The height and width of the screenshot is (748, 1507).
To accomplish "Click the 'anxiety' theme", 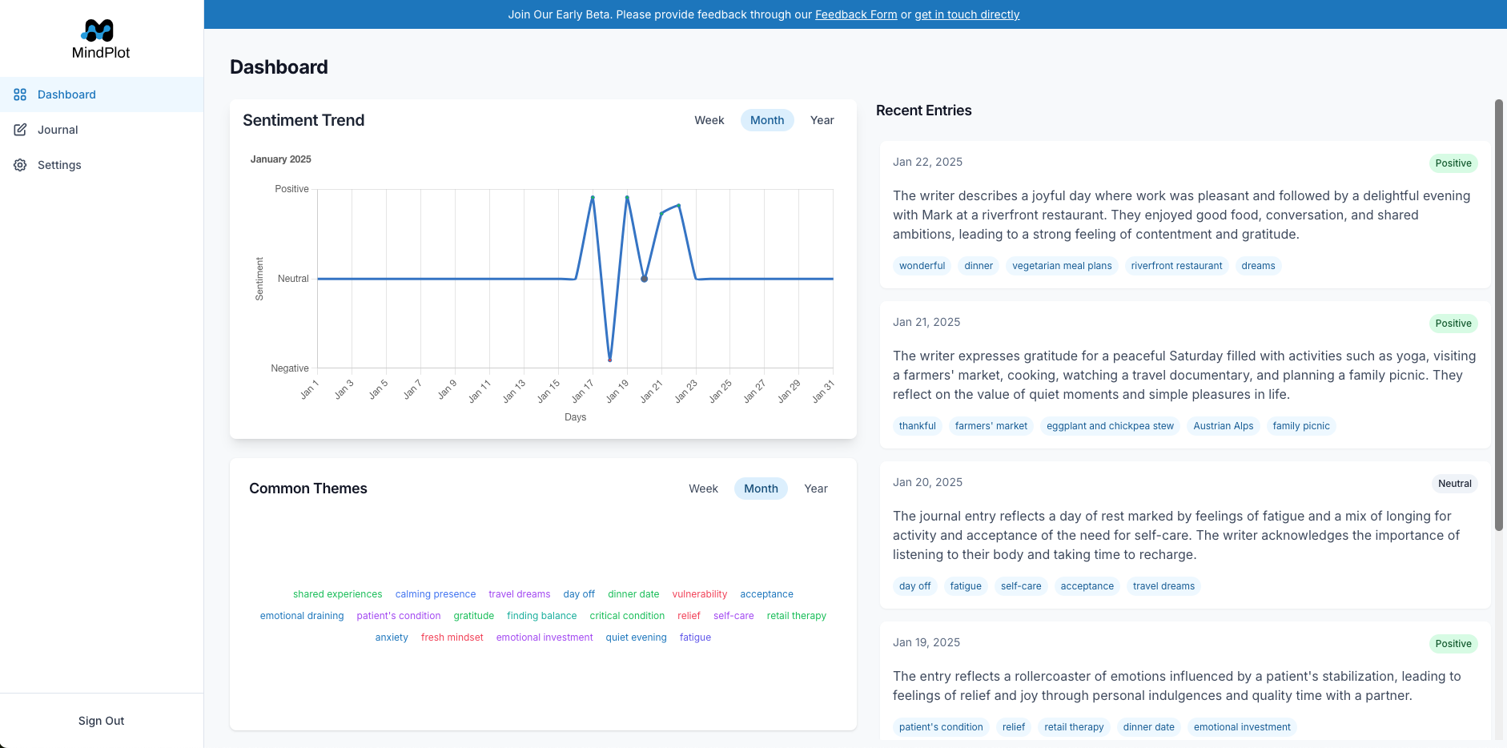I will pos(392,637).
